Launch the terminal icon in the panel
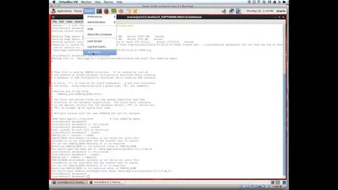 pos(99,11)
